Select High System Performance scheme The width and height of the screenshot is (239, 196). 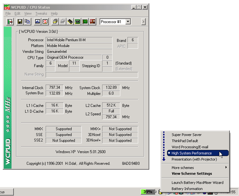click(x=198, y=153)
